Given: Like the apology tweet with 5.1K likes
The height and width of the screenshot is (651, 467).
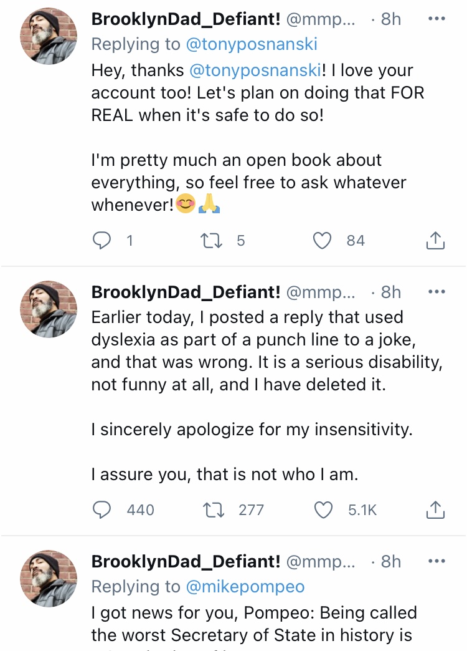Looking at the screenshot, I should (324, 510).
